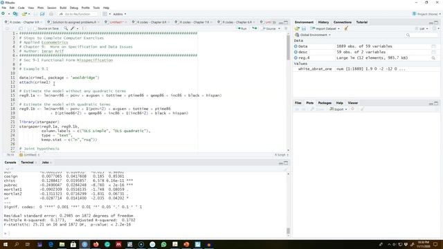Open the Plots menu in menu bar
The image size is (443, 249).
[x=41, y=8]
